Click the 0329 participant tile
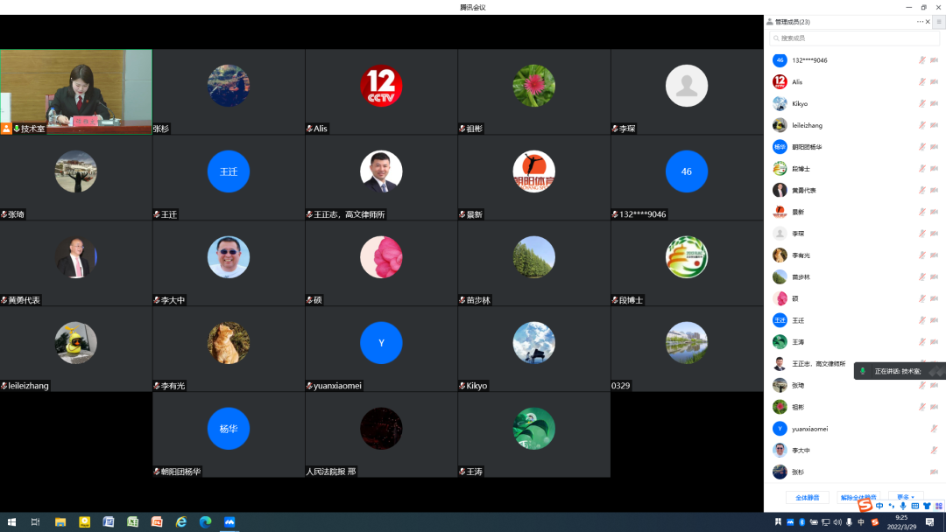Viewport: 946px width, 532px height. point(687,349)
